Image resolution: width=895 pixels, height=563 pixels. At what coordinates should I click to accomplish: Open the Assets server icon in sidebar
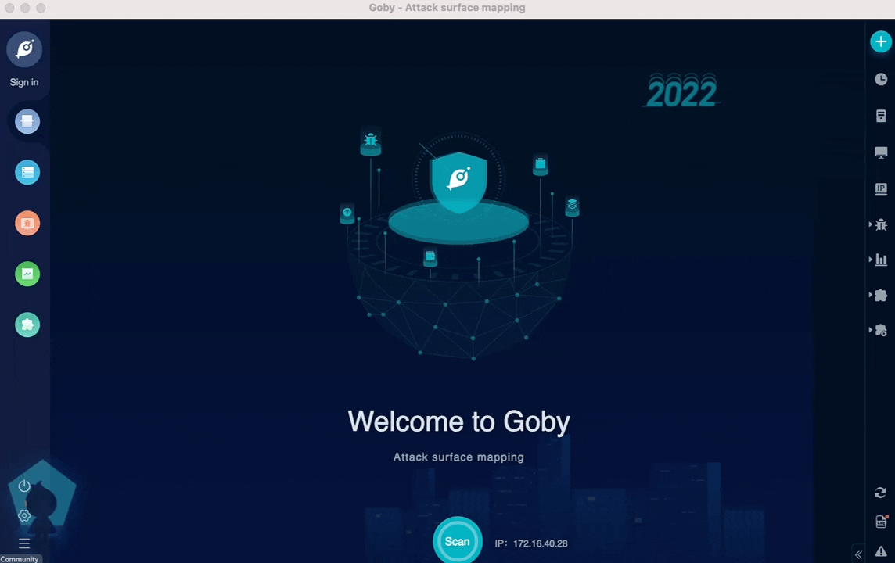[x=27, y=172]
